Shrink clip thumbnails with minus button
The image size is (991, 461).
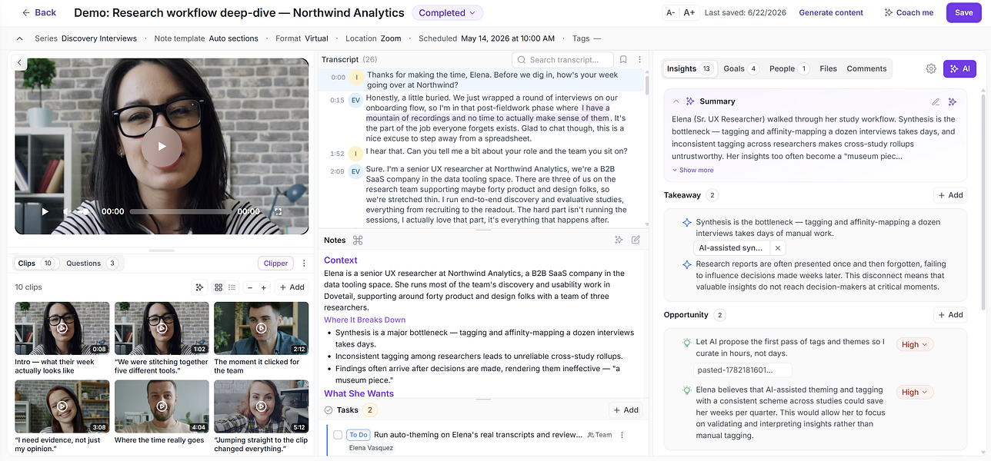[x=249, y=287]
